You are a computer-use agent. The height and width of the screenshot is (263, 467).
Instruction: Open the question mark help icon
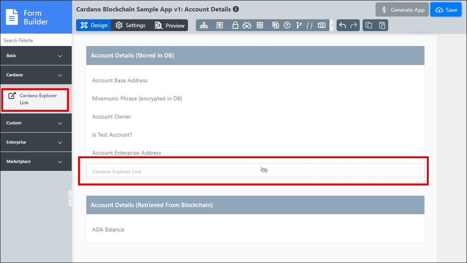tap(287, 25)
